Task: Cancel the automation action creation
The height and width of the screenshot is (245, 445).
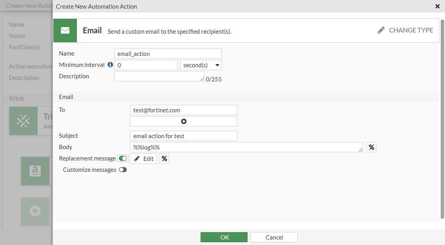Action: (x=274, y=237)
